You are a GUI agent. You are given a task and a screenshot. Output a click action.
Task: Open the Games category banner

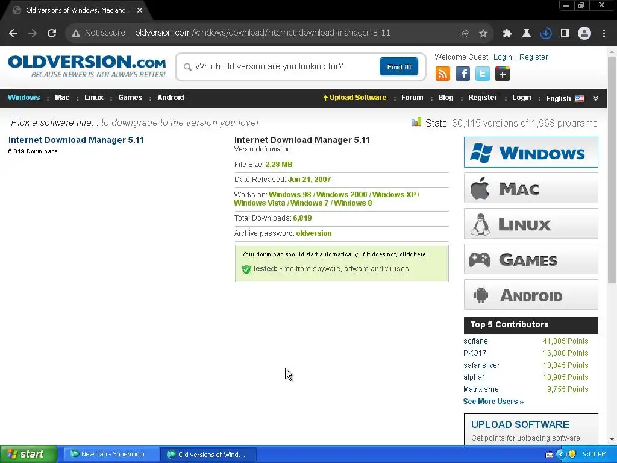[x=531, y=259]
